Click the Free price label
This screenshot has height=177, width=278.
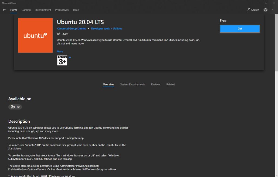click(223, 21)
